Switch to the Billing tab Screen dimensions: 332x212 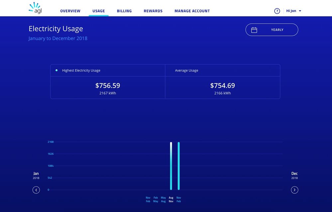124,11
